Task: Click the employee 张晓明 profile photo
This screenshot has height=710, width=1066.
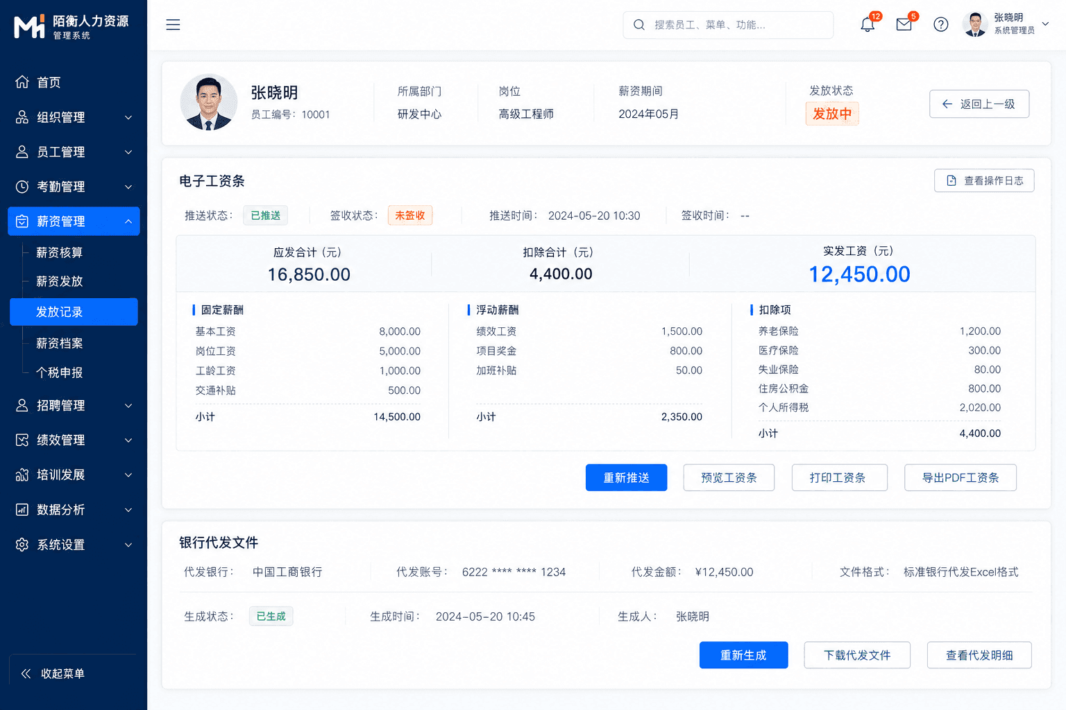Action: point(208,103)
